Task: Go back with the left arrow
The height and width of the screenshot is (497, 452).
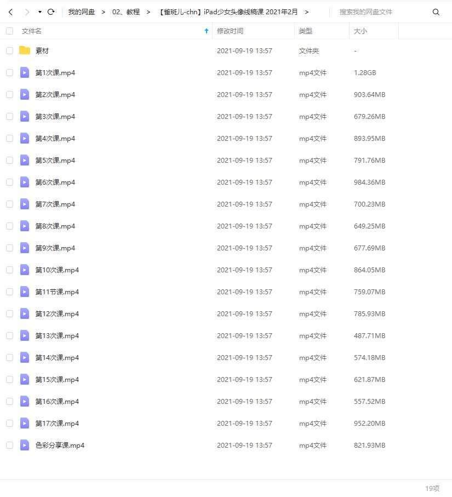Action: pyautogui.click(x=10, y=12)
